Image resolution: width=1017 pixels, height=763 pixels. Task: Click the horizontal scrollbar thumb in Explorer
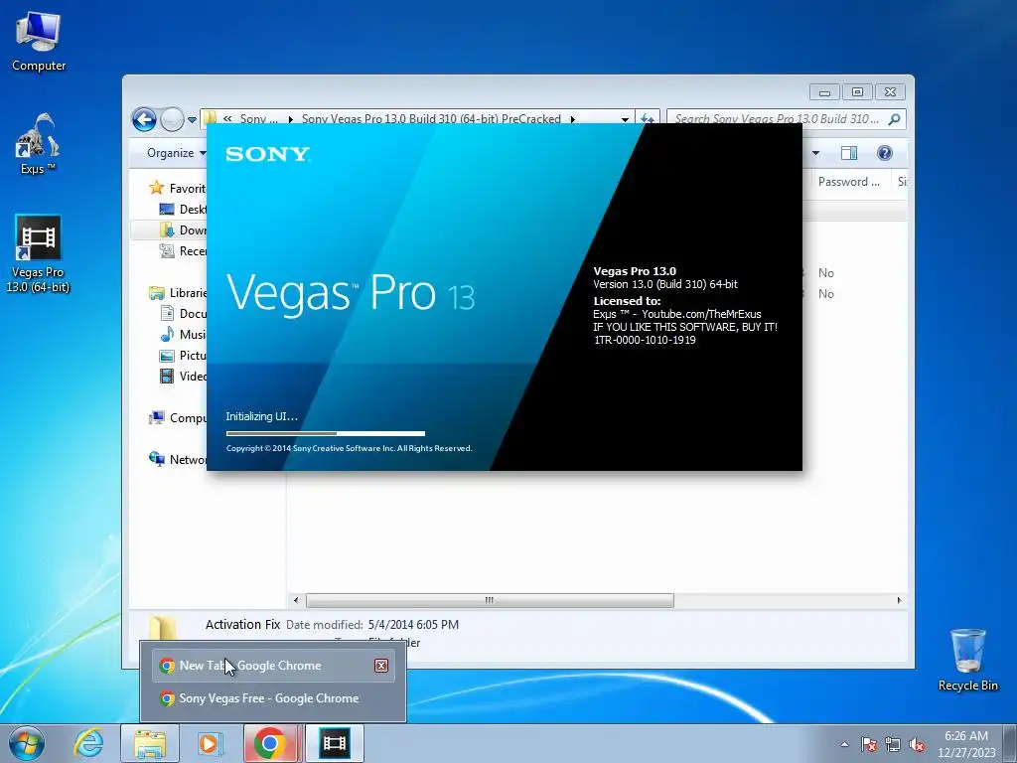[490, 600]
